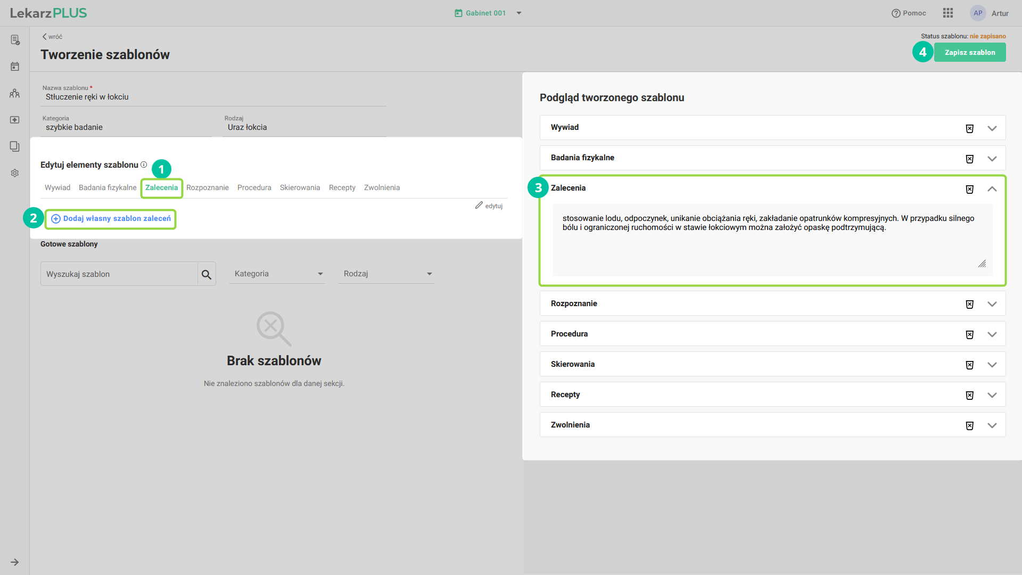The width and height of the screenshot is (1022, 575).
Task: Click the apps grid icon
Action: pyautogui.click(x=948, y=13)
